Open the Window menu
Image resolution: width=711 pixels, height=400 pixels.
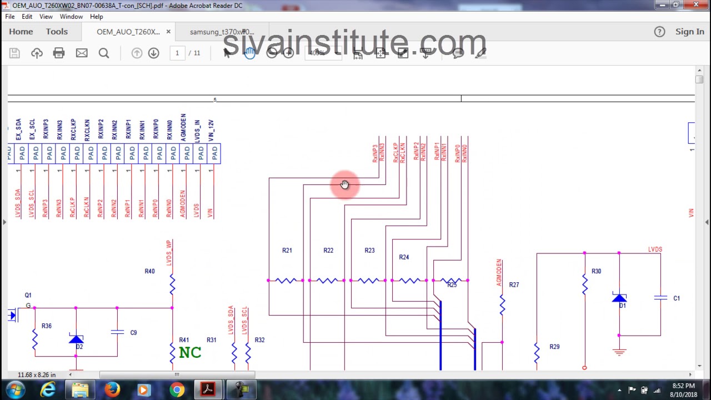(71, 17)
